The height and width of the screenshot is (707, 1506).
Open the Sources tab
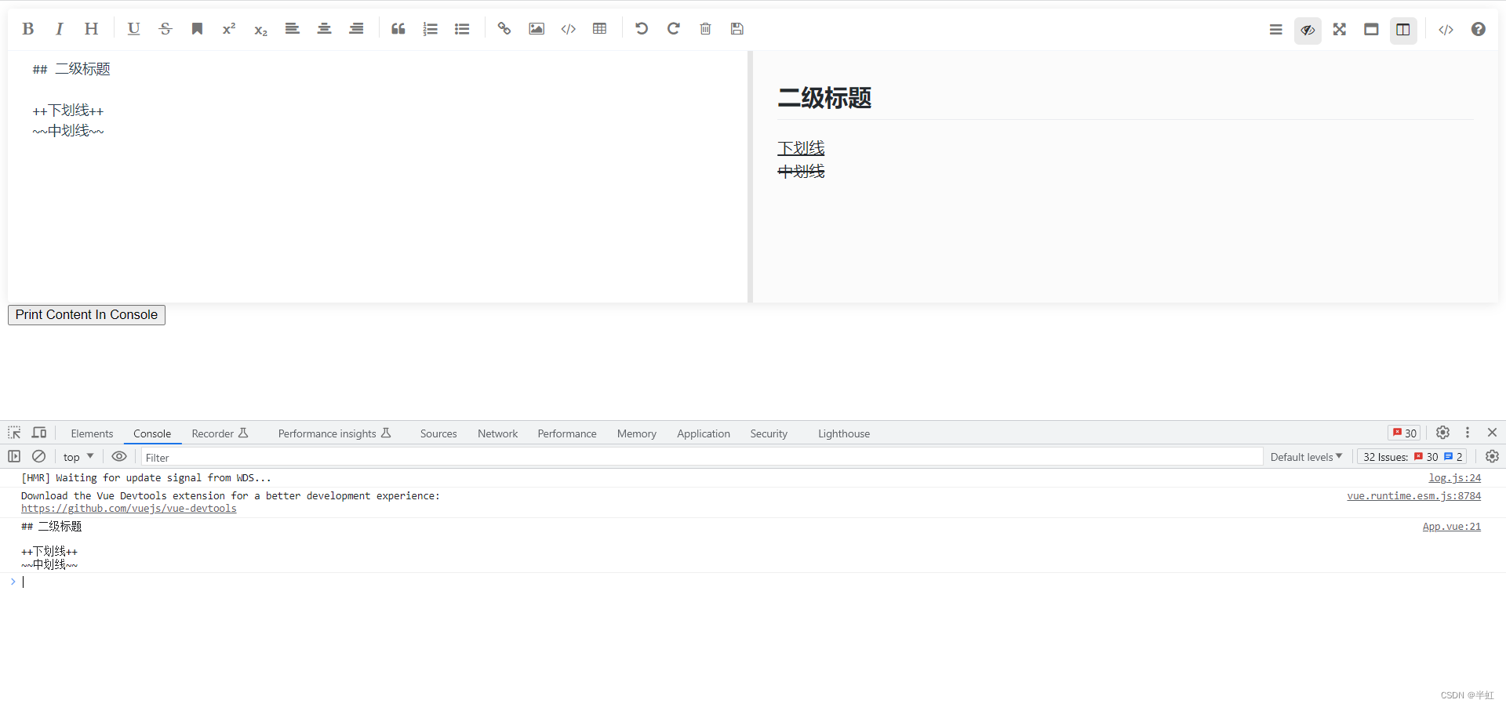438,433
